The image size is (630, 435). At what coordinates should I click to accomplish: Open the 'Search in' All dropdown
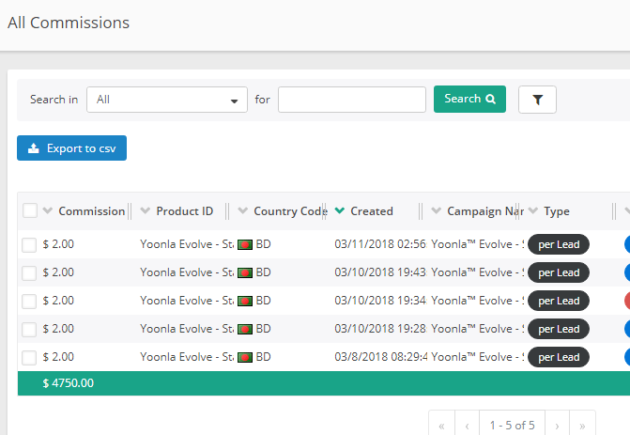(x=167, y=100)
